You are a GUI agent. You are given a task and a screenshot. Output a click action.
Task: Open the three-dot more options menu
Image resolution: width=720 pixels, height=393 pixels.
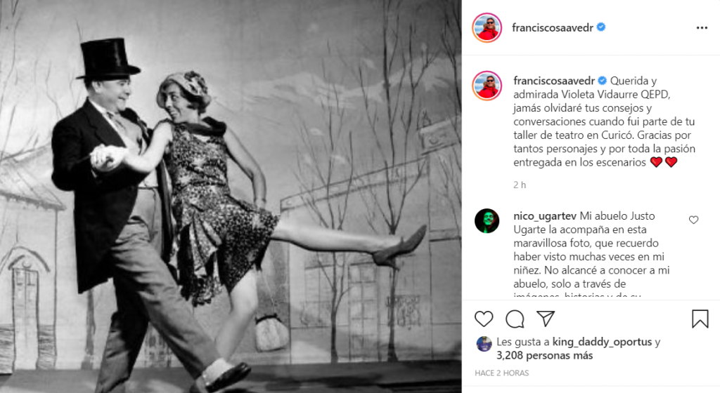[x=702, y=28]
